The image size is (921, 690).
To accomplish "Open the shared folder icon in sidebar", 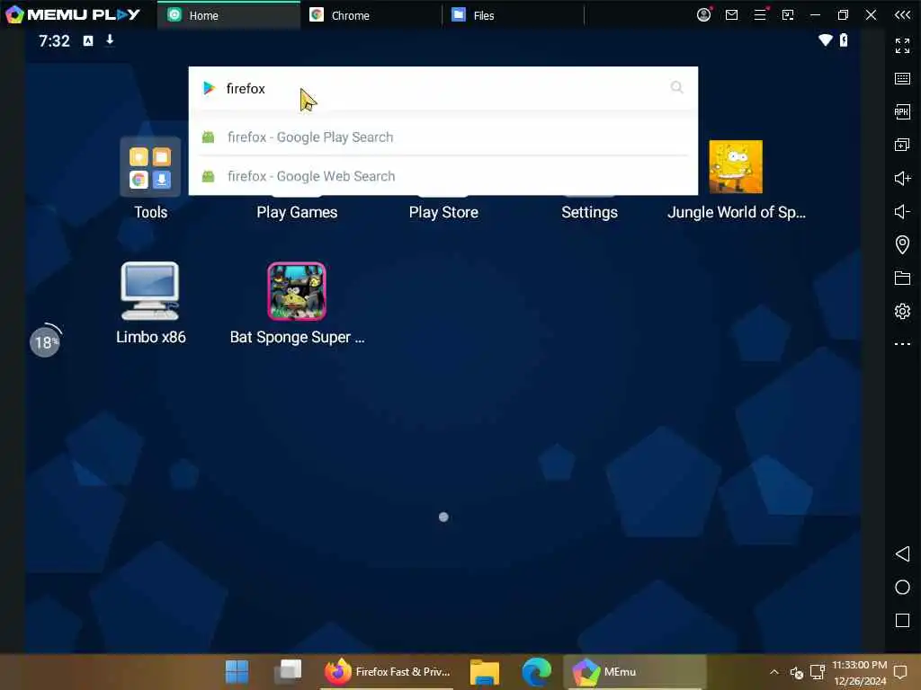I will pos(902,278).
